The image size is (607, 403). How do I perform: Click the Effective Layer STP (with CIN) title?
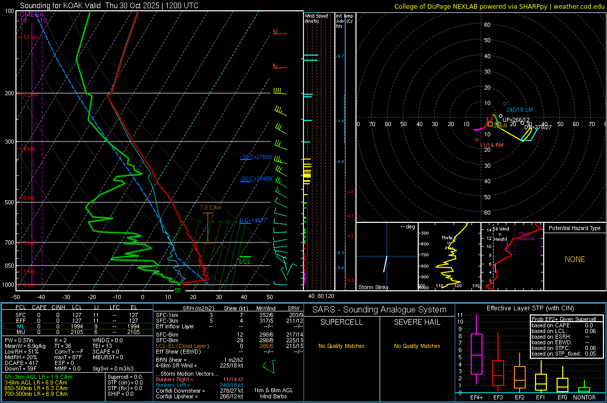click(530, 308)
